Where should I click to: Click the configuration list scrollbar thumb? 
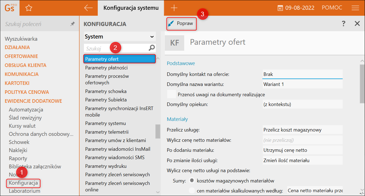point(158,131)
